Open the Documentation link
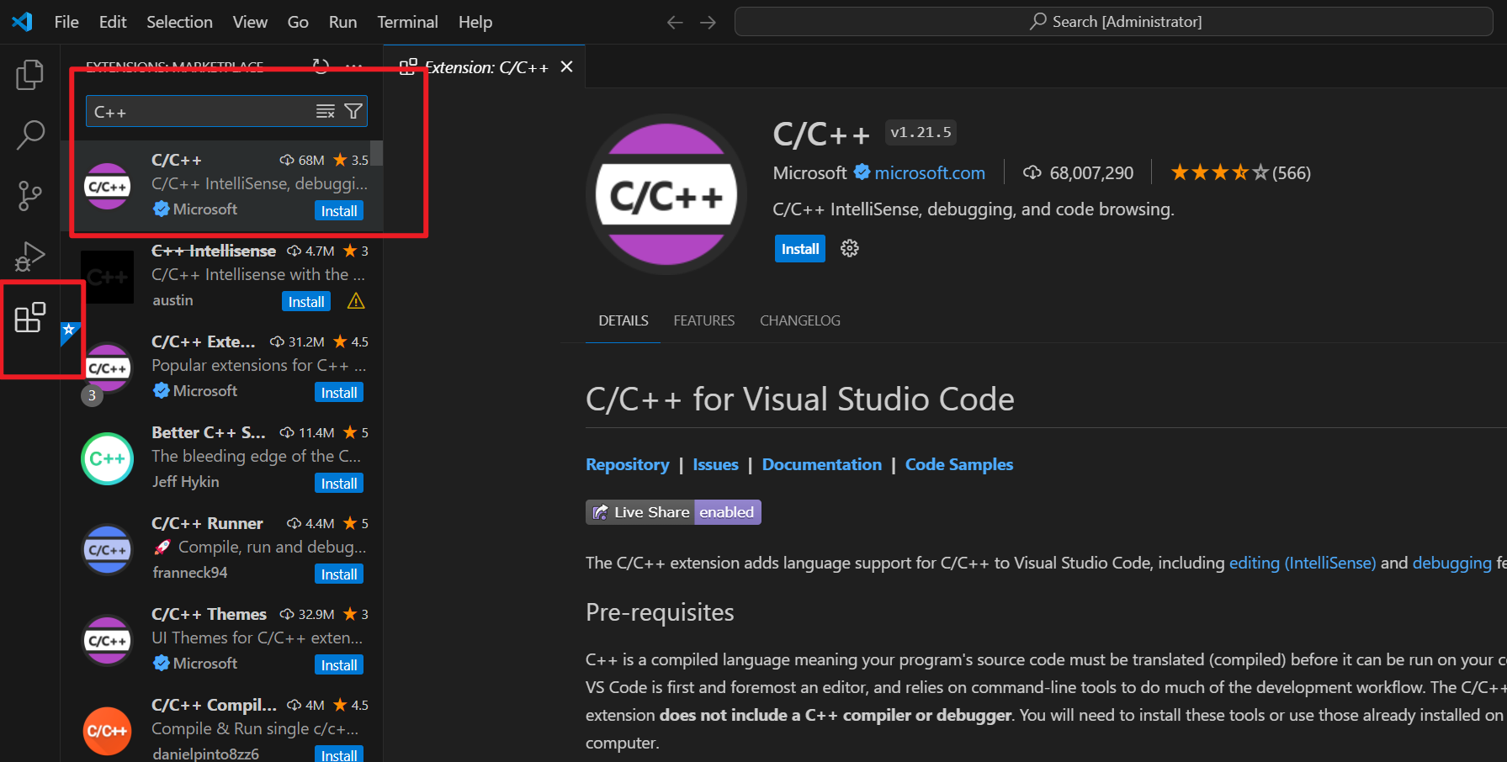The image size is (1507, 762). click(x=822, y=464)
